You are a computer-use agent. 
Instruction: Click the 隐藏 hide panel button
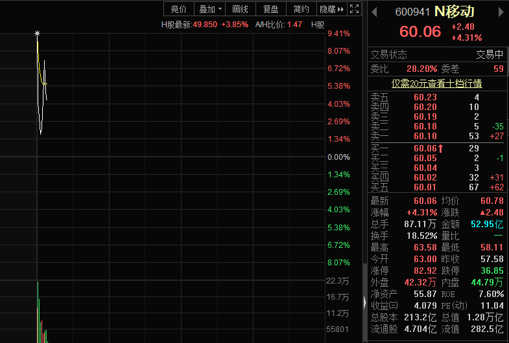(332, 9)
